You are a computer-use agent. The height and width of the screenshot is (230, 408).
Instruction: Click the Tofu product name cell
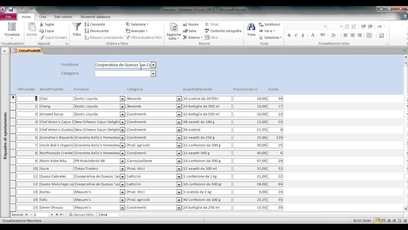56,200
